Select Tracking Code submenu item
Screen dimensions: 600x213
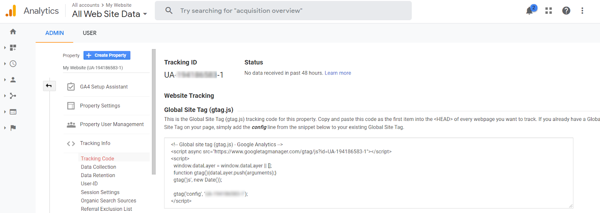[x=97, y=159]
